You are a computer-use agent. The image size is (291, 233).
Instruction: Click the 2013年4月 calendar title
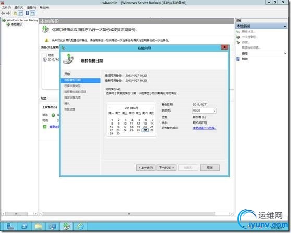131,108
